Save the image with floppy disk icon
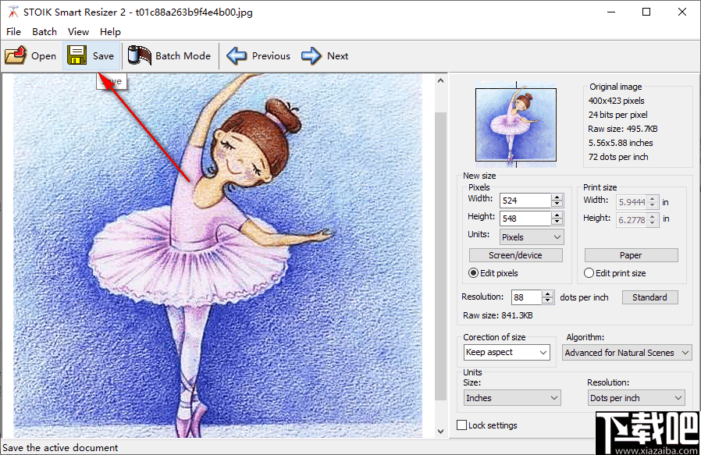This screenshot has height=455, width=701. pos(77,55)
